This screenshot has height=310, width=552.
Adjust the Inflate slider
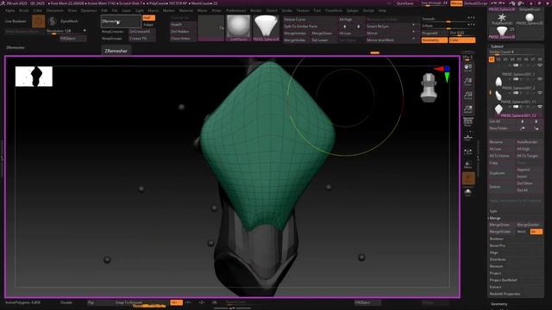pyautogui.click(x=448, y=26)
